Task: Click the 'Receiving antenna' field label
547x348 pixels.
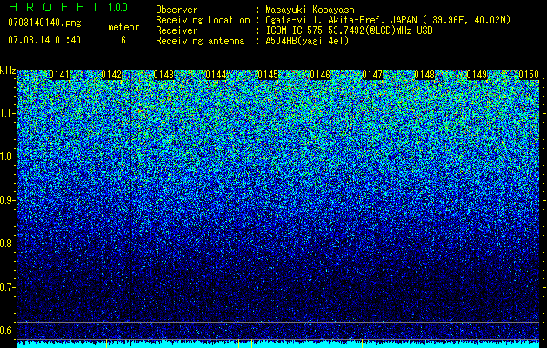Action: pyautogui.click(x=200, y=41)
